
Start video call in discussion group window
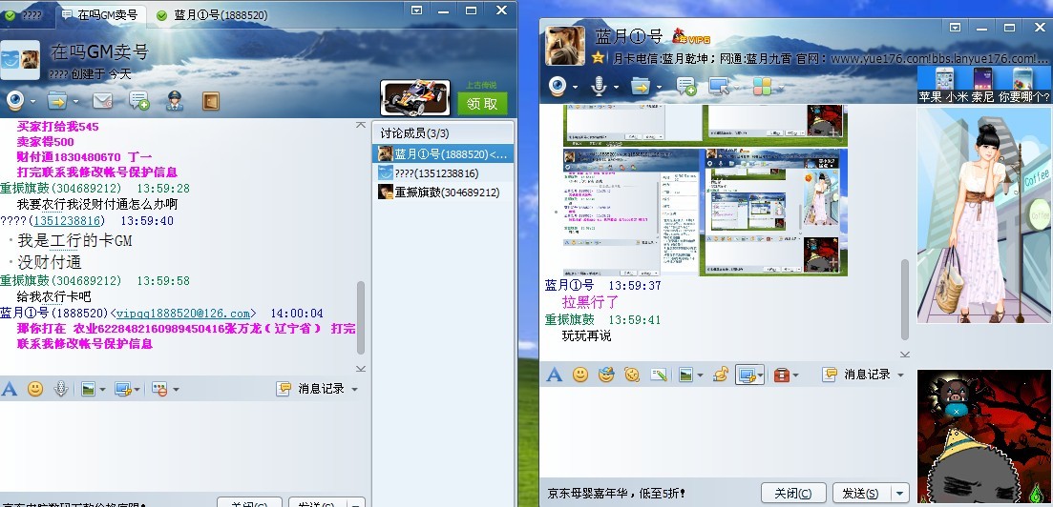14,101
